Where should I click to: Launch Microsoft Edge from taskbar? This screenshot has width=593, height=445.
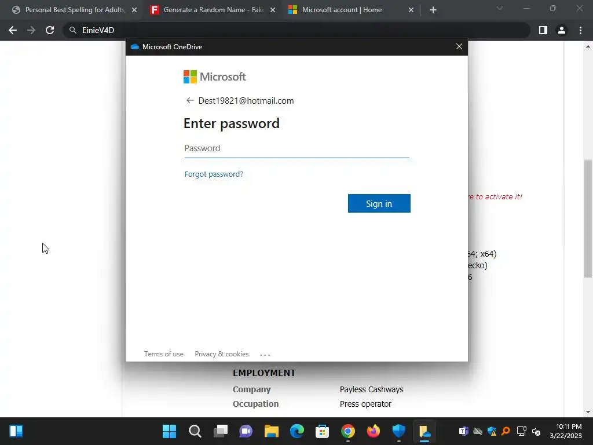pyautogui.click(x=297, y=431)
